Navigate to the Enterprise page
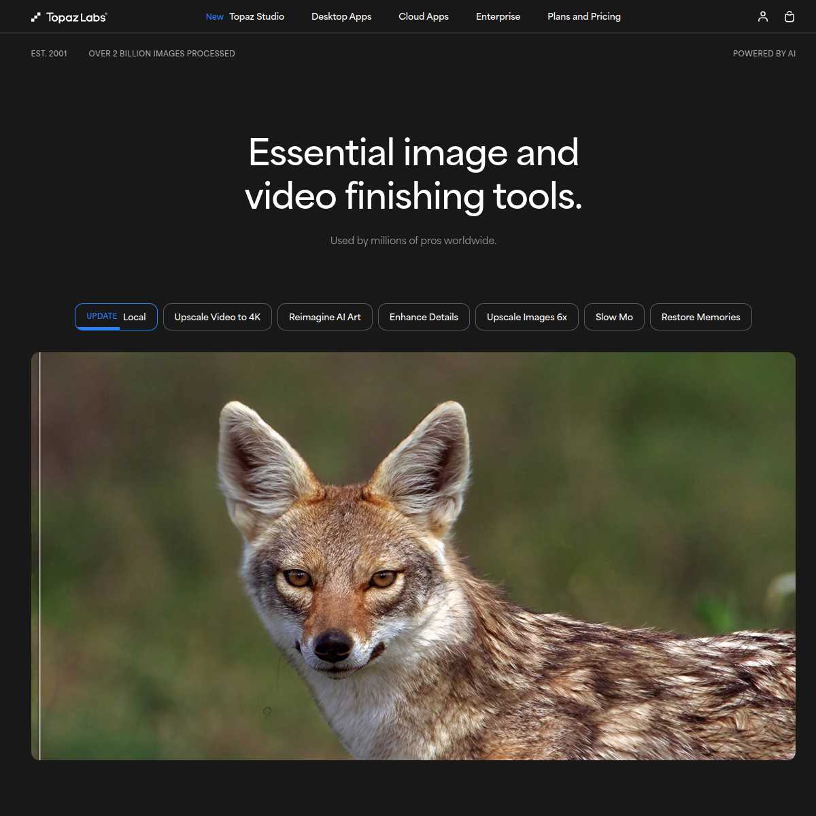Viewport: 816px width, 816px height. [498, 16]
